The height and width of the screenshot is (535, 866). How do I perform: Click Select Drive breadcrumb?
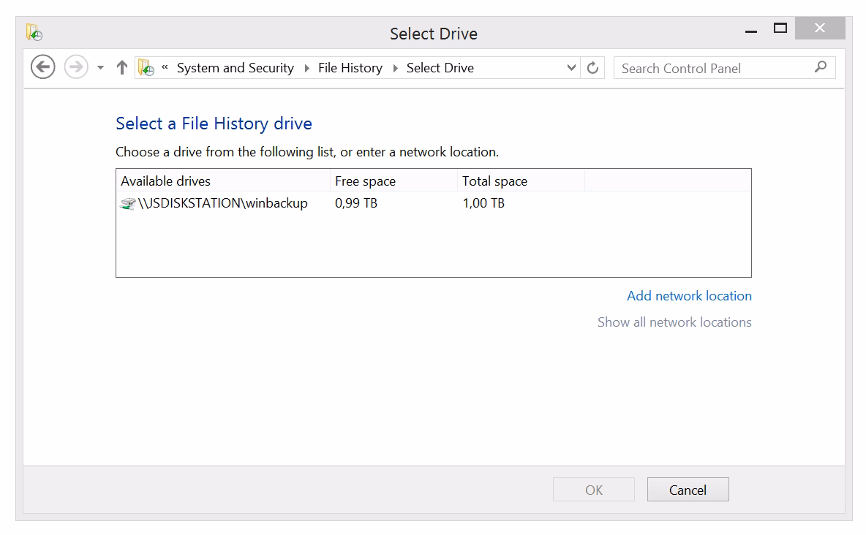[440, 68]
